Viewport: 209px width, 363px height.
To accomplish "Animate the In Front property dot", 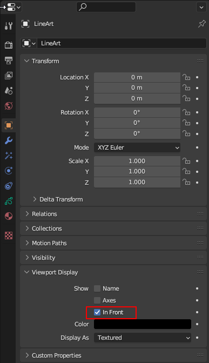I will [x=197, y=312].
